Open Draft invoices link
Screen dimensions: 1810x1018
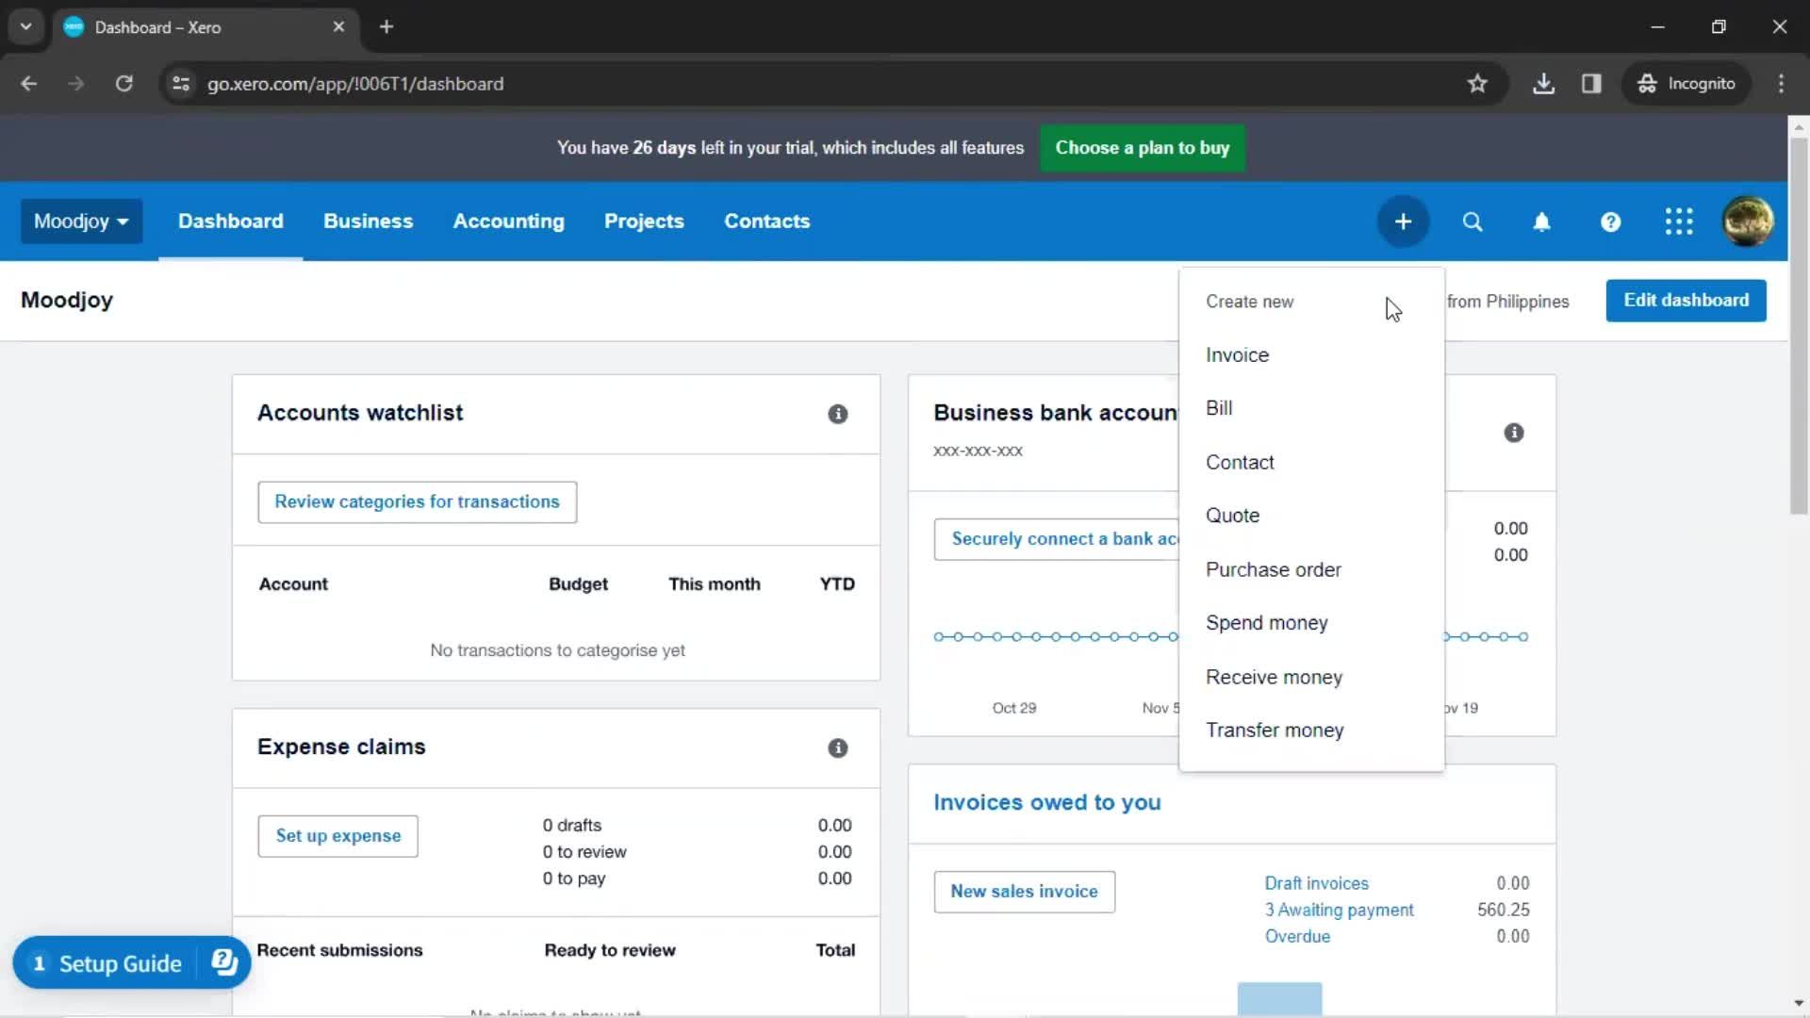tap(1316, 883)
